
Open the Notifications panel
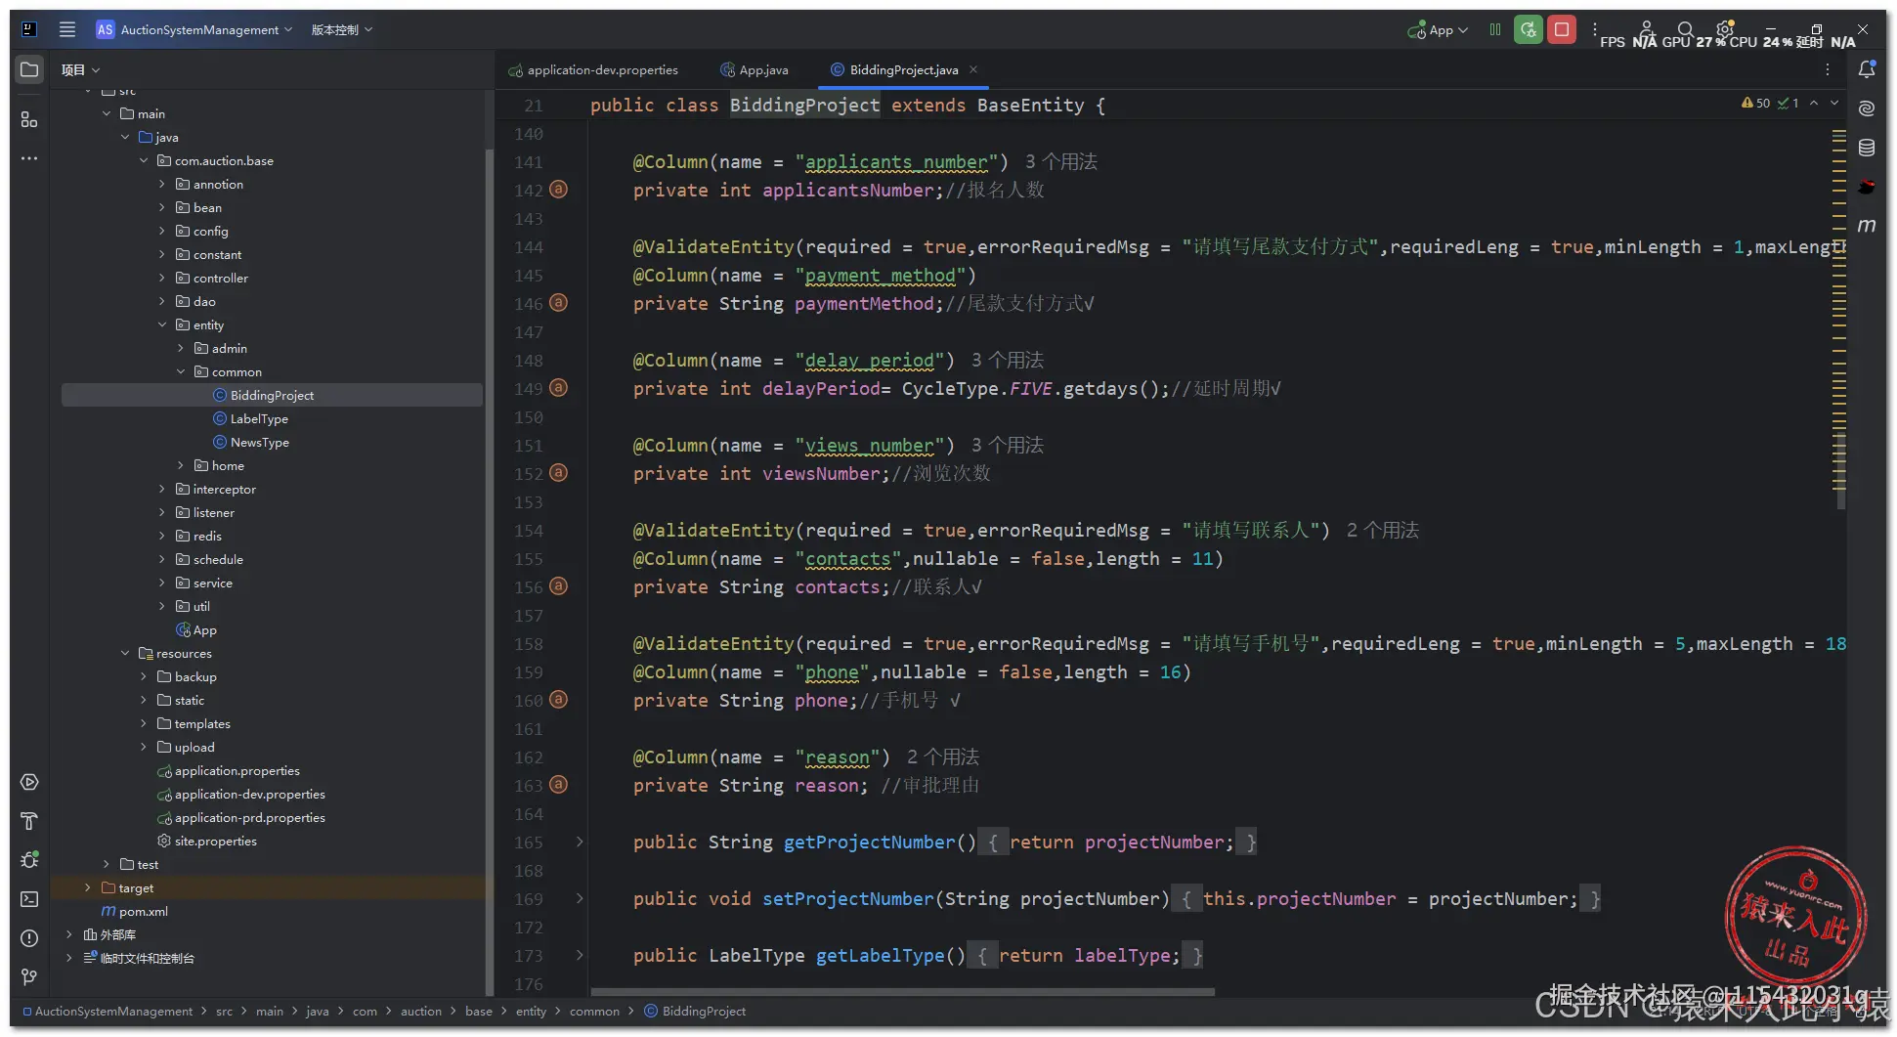(1867, 69)
